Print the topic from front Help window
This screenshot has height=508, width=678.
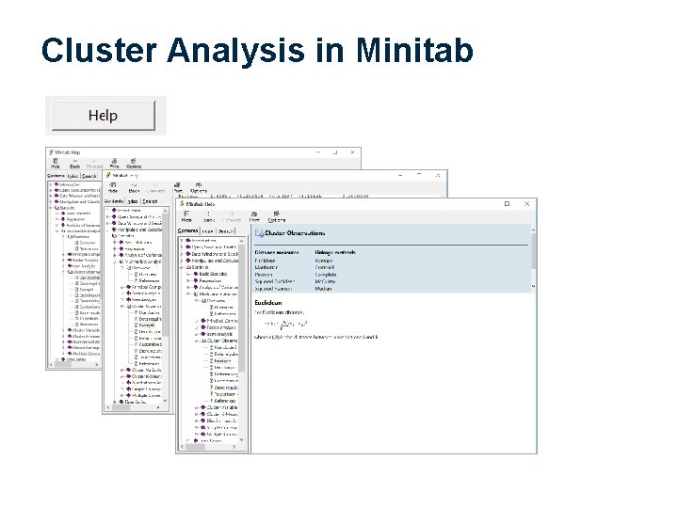point(254,216)
